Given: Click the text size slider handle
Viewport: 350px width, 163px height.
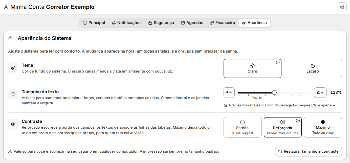Looking at the screenshot, I should coord(274,92).
